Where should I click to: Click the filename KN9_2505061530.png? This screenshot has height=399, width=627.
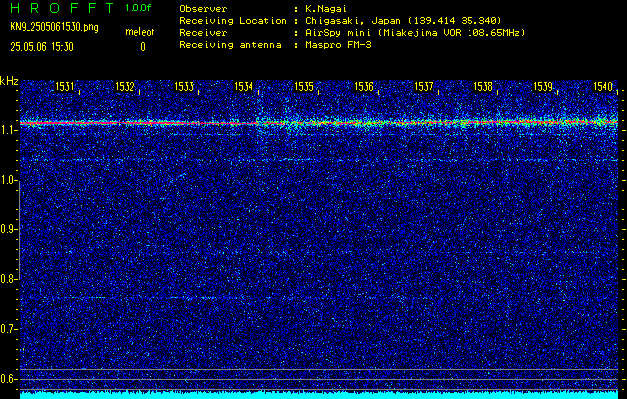click(54, 27)
